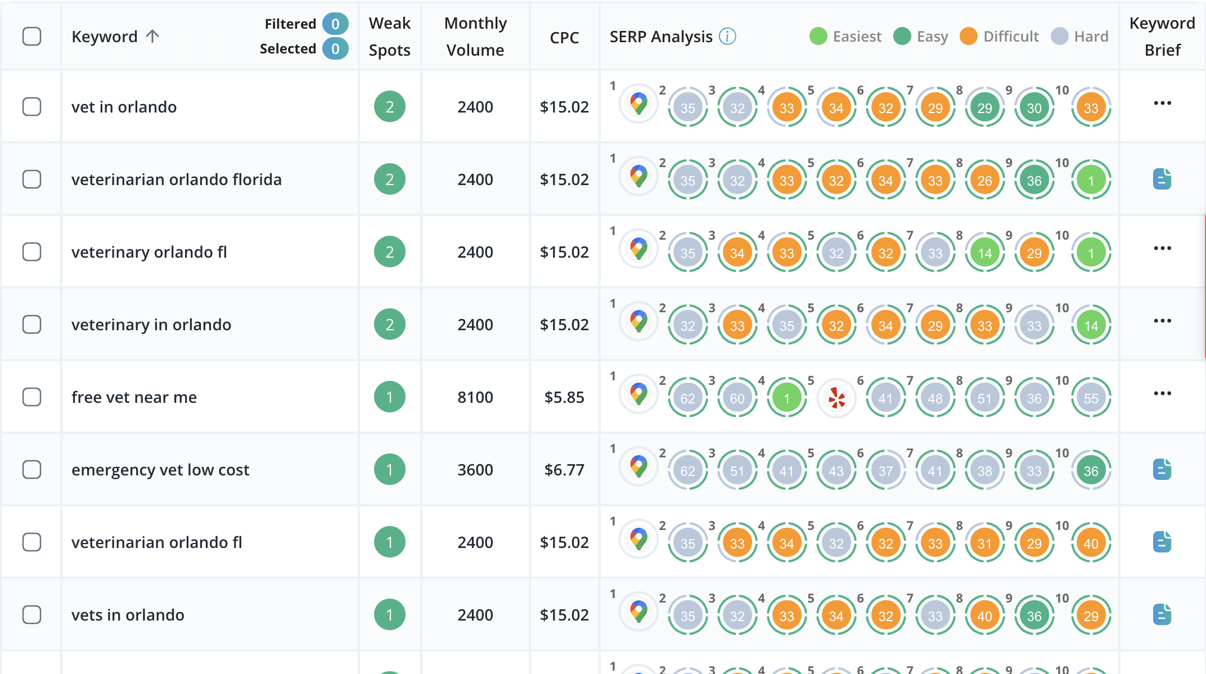
Task: Click the Selected count badge
Action: pyautogui.click(x=335, y=48)
